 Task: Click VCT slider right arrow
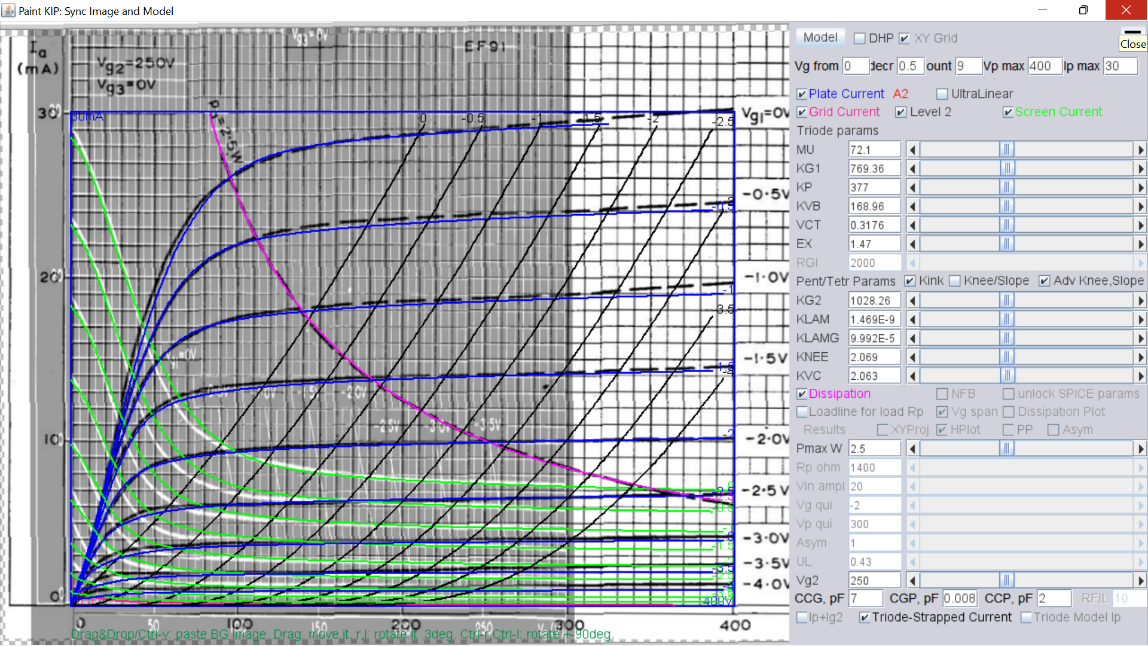1140,225
